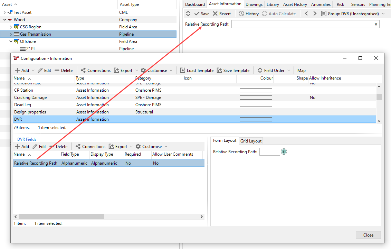
Task: Click the expand/collapse arrows icon left of Save
Action: point(188,14)
